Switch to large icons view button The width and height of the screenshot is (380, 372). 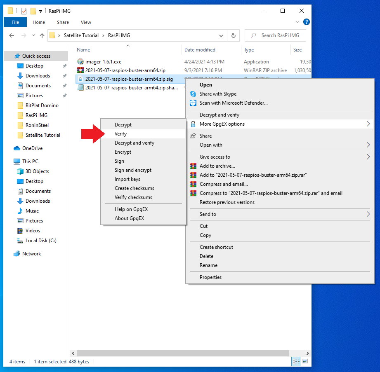click(305, 361)
